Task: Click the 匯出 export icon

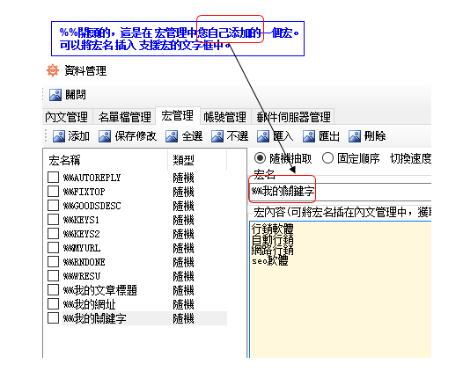Action: (x=309, y=136)
